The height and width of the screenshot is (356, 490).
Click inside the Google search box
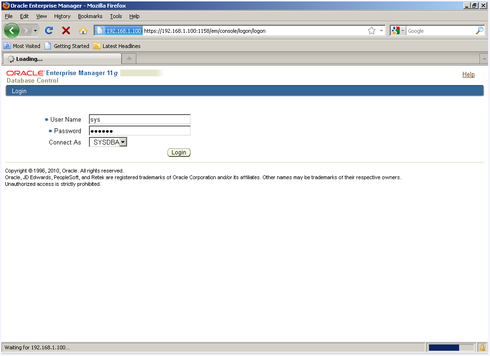point(440,30)
